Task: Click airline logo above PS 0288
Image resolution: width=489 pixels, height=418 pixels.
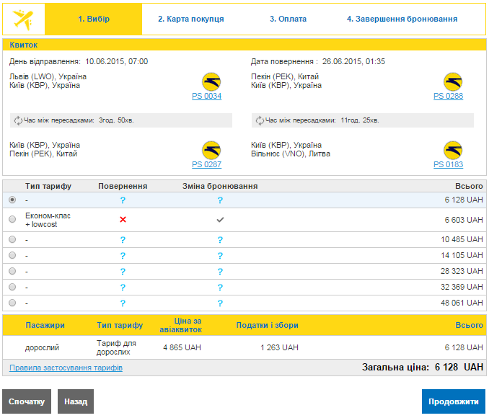Action: tap(453, 81)
